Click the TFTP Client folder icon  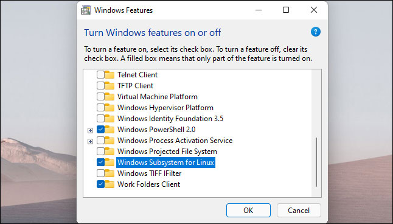(110, 86)
